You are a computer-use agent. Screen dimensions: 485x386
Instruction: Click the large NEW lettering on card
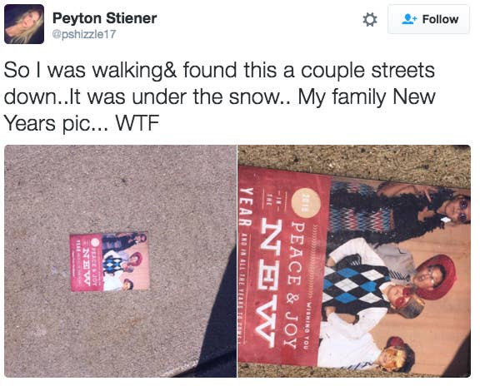pyautogui.click(x=268, y=284)
